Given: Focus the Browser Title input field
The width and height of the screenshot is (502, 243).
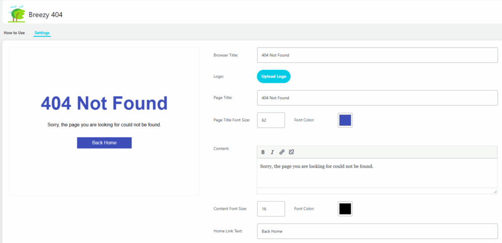Looking at the screenshot, I should click(377, 55).
